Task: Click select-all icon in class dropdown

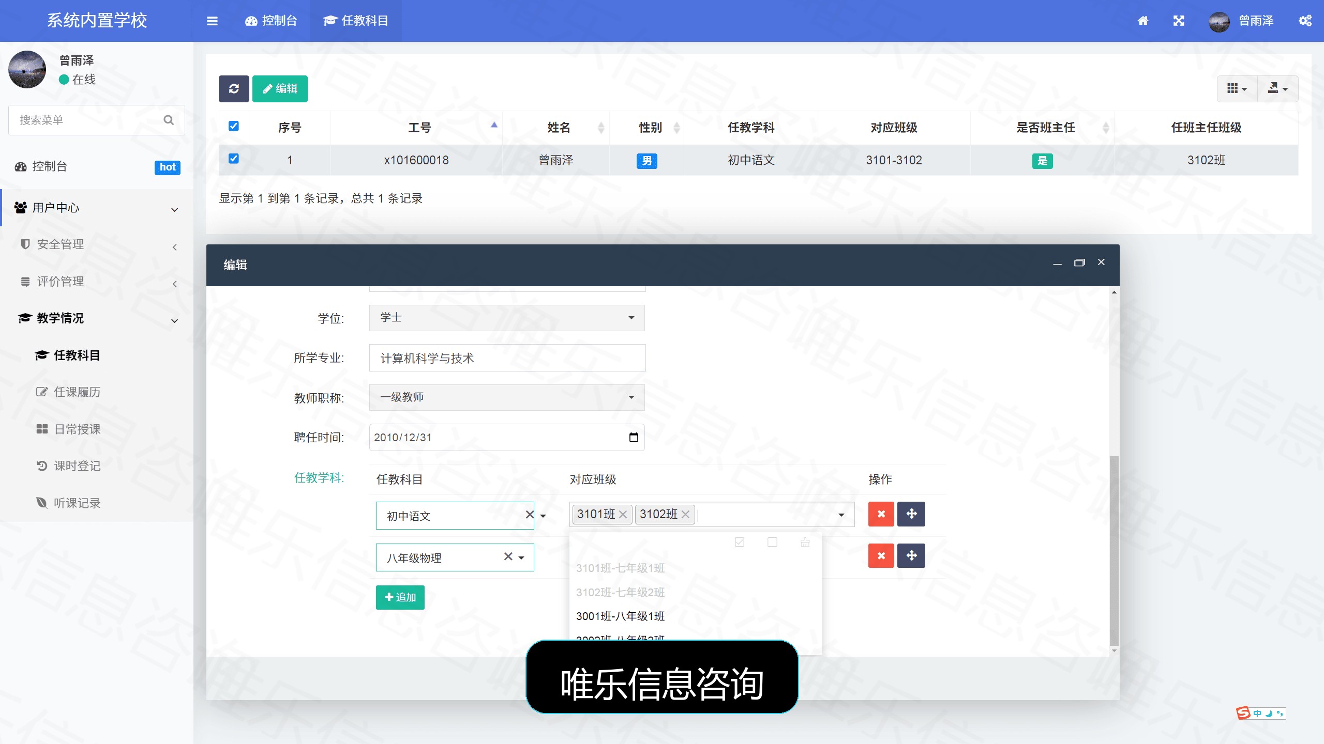Action: 740,542
